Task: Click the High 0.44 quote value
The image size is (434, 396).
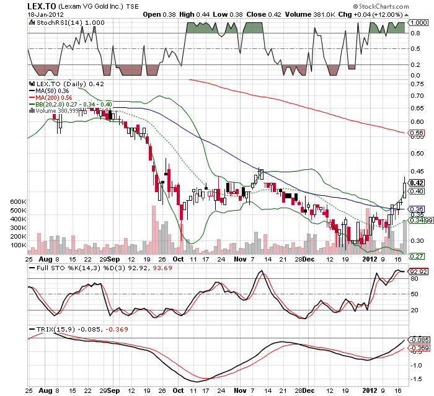Action: pyautogui.click(x=195, y=14)
